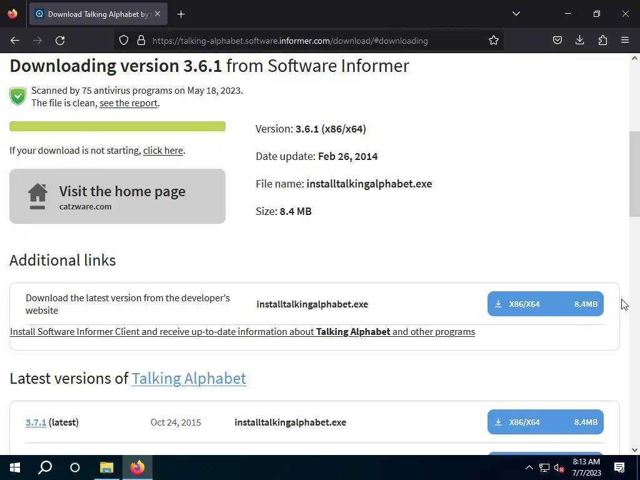The width and height of the screenshot is (640, 480).
Task: Open the Firefox application menu
Action: click(x=625, y=41)
